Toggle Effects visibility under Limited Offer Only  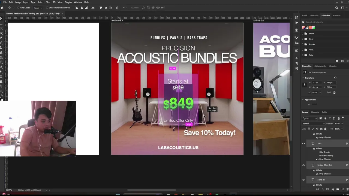click(x=314, y=170)
